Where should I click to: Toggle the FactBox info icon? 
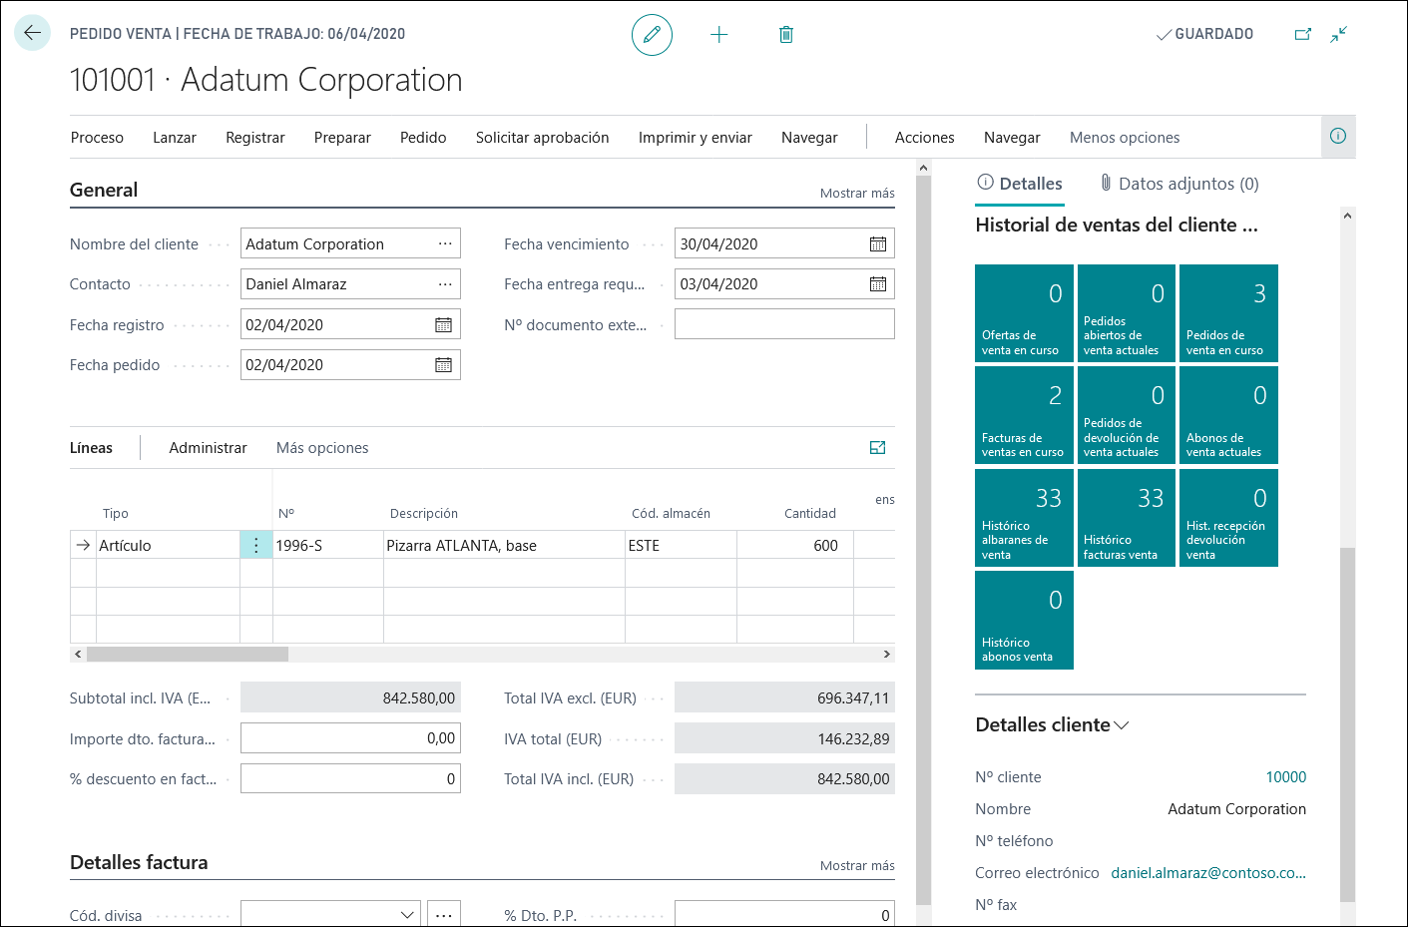[x=1338, y=137]
